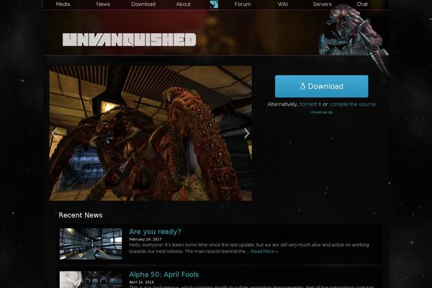Screen dimensions: 432x288
Task: Click the blue Download button
Action: [322, 86]
